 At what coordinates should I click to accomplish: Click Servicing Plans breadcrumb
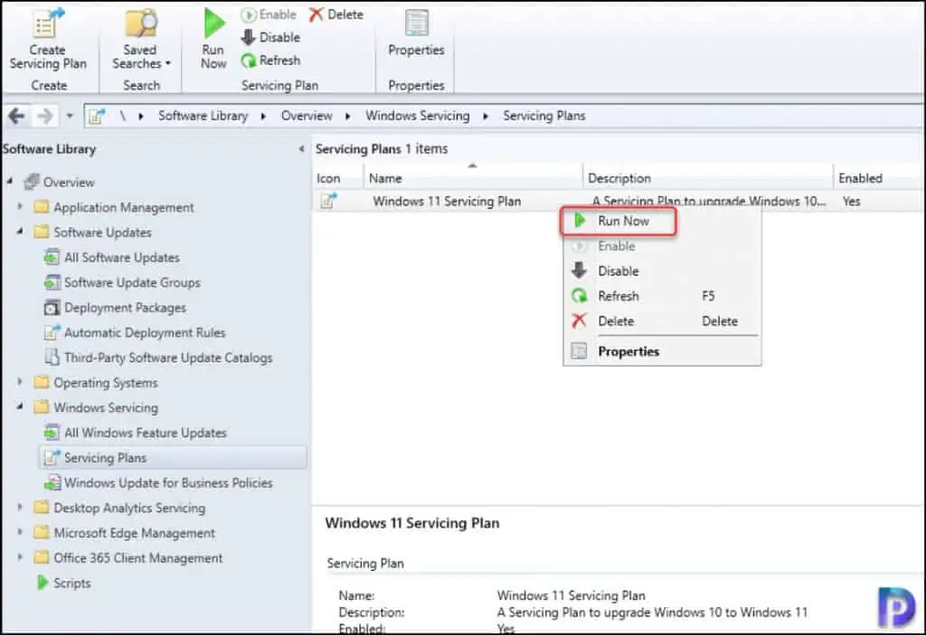[x=543, y=116]
